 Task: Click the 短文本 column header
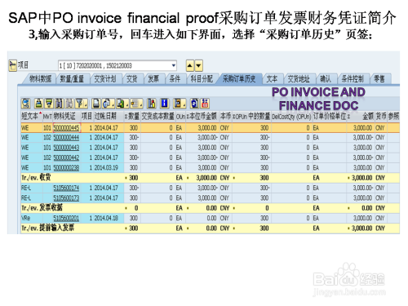tap(31, 117)
